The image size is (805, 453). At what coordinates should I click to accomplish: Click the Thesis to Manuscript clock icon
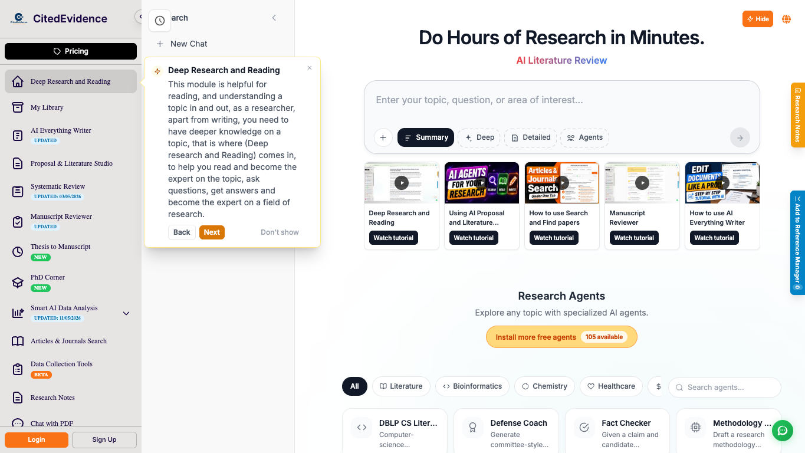(x=18, y=252)
